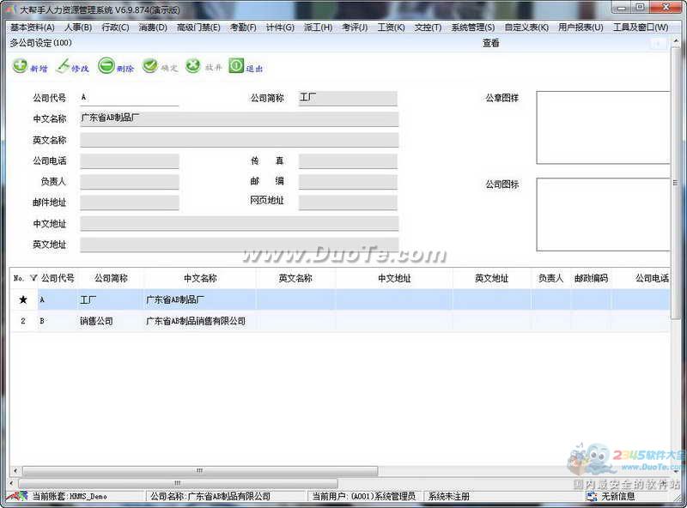The width and height of the screenshot is (687, 508).
Task: Click the 当前用户 (A001)系统管理员 status text
Action: [x=363, y=496]
